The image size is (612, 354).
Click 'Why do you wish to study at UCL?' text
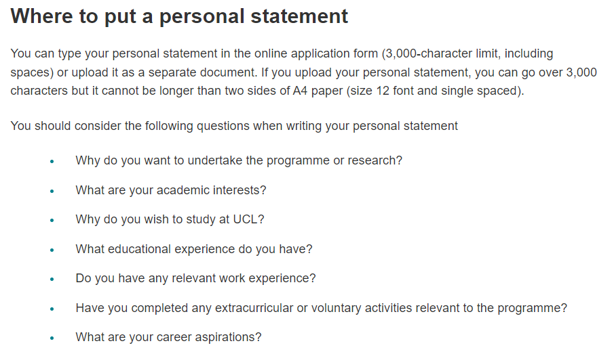point(170,219)
